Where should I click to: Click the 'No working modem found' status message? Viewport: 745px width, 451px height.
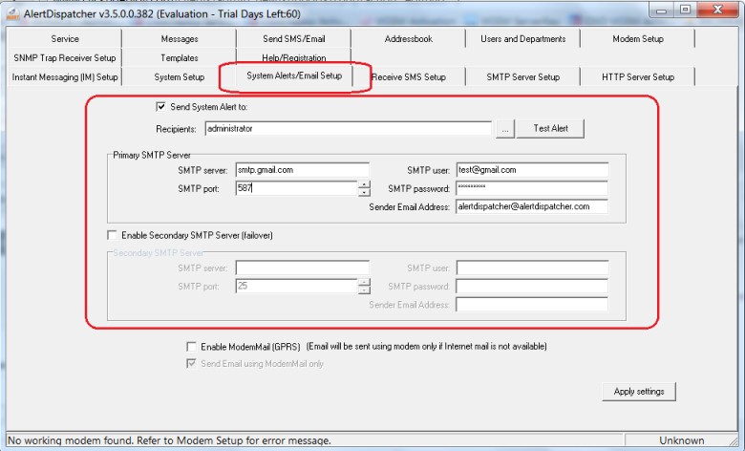pyautogui.click(x=169, y=440)
